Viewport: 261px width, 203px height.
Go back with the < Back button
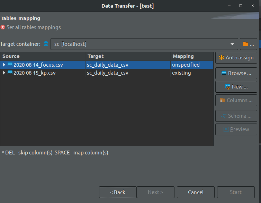[118, 192]
